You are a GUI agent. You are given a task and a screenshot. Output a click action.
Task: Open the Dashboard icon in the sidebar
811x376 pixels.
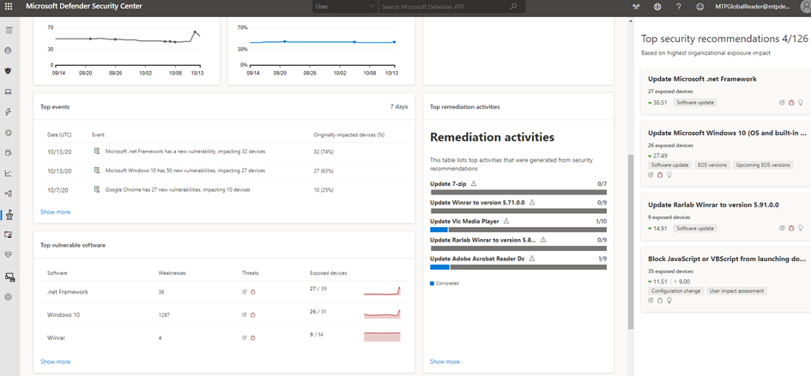(x=9, y=51)
